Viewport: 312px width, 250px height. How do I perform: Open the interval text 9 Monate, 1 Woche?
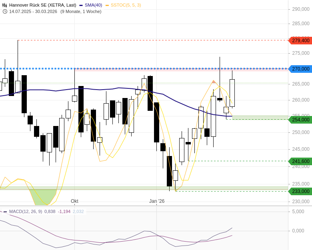81,11
